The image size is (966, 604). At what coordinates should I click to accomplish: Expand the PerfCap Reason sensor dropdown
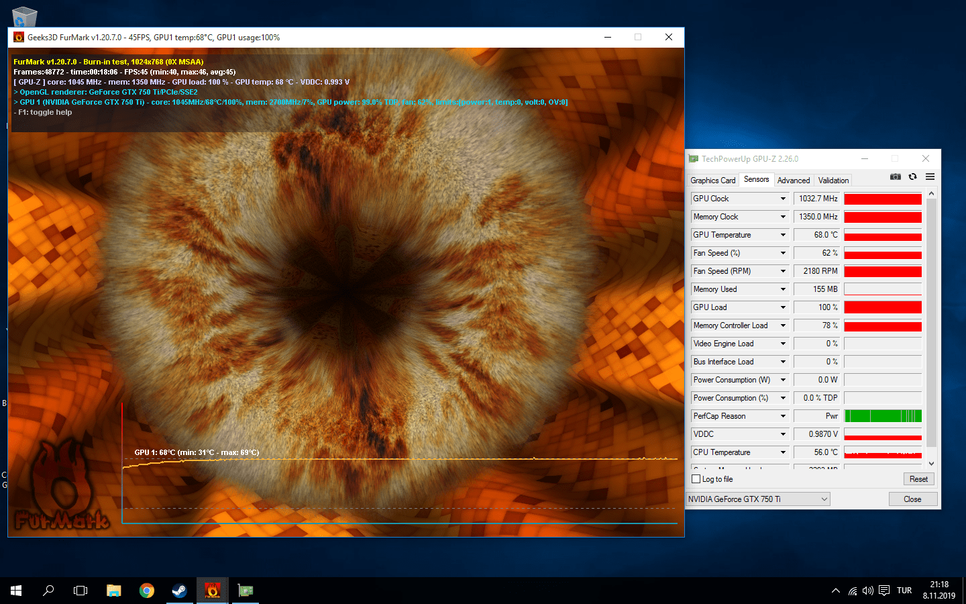tap(782, 416)
